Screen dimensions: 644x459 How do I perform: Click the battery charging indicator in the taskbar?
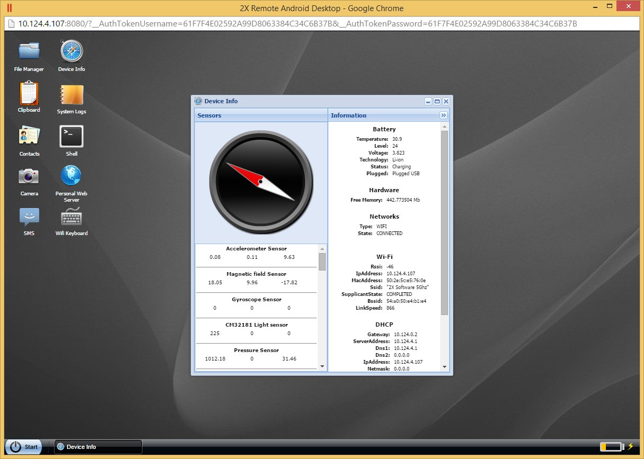[x=610, y=446]
